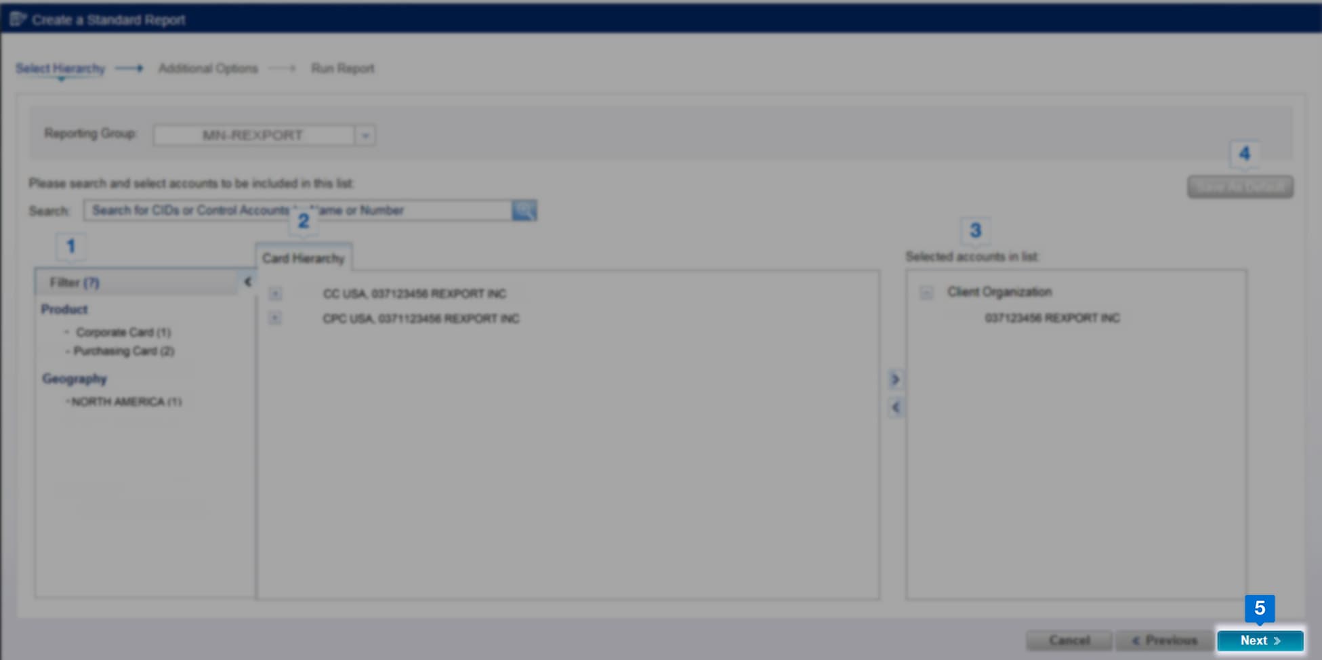This screenshot has height=660, width=1322.
Task: Focus the CIDs or Control Accounts search field
Action: coord(298,211)
